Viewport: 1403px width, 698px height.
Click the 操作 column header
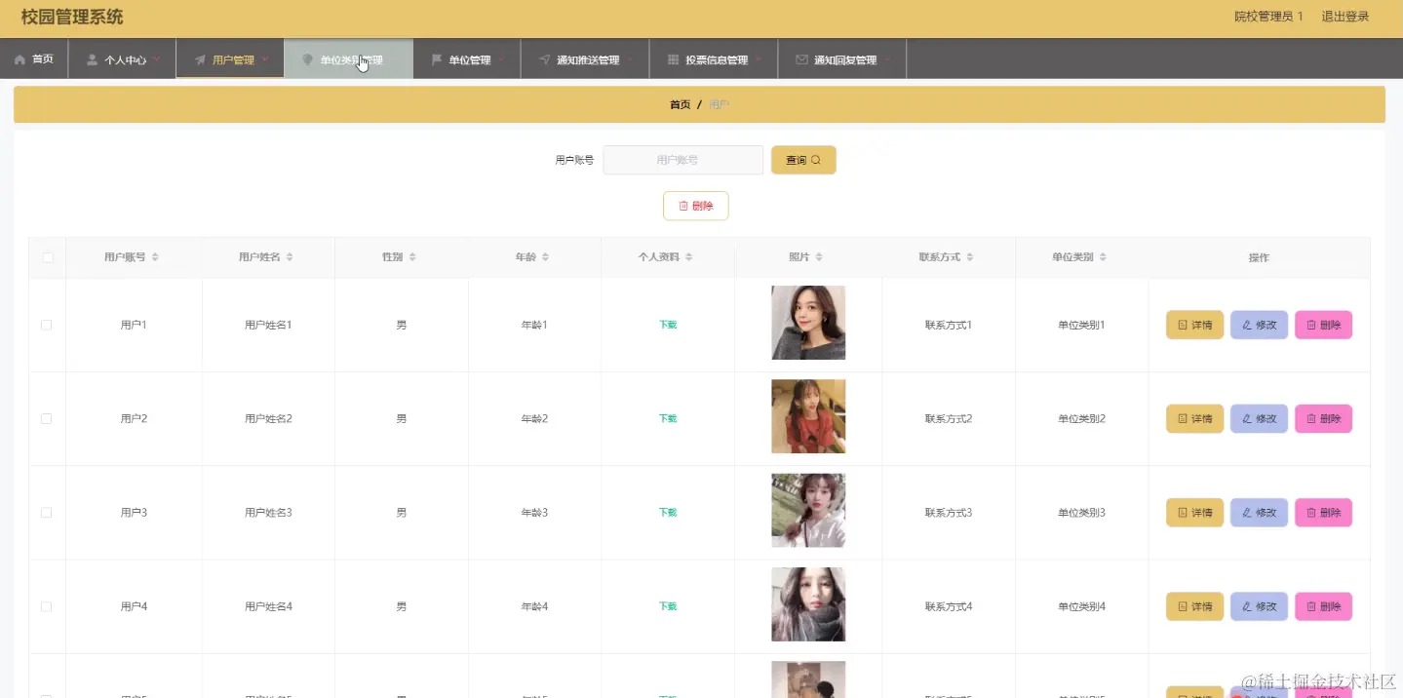(x=1259, y=257)
